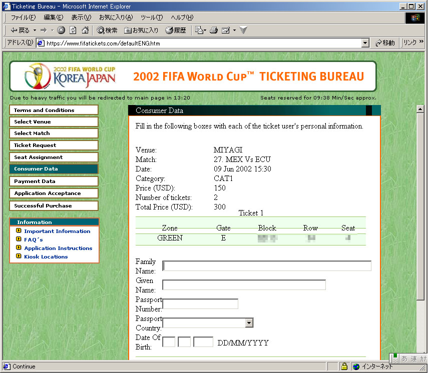Screen dimensions: 428x373
Task: Open the Edit icon dropdown arrow
Action: coord(234,30)
